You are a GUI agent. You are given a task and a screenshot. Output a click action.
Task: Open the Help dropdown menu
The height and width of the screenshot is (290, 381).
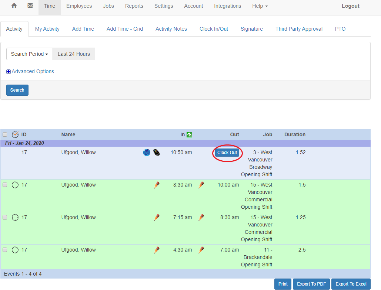tap(260, 6)
